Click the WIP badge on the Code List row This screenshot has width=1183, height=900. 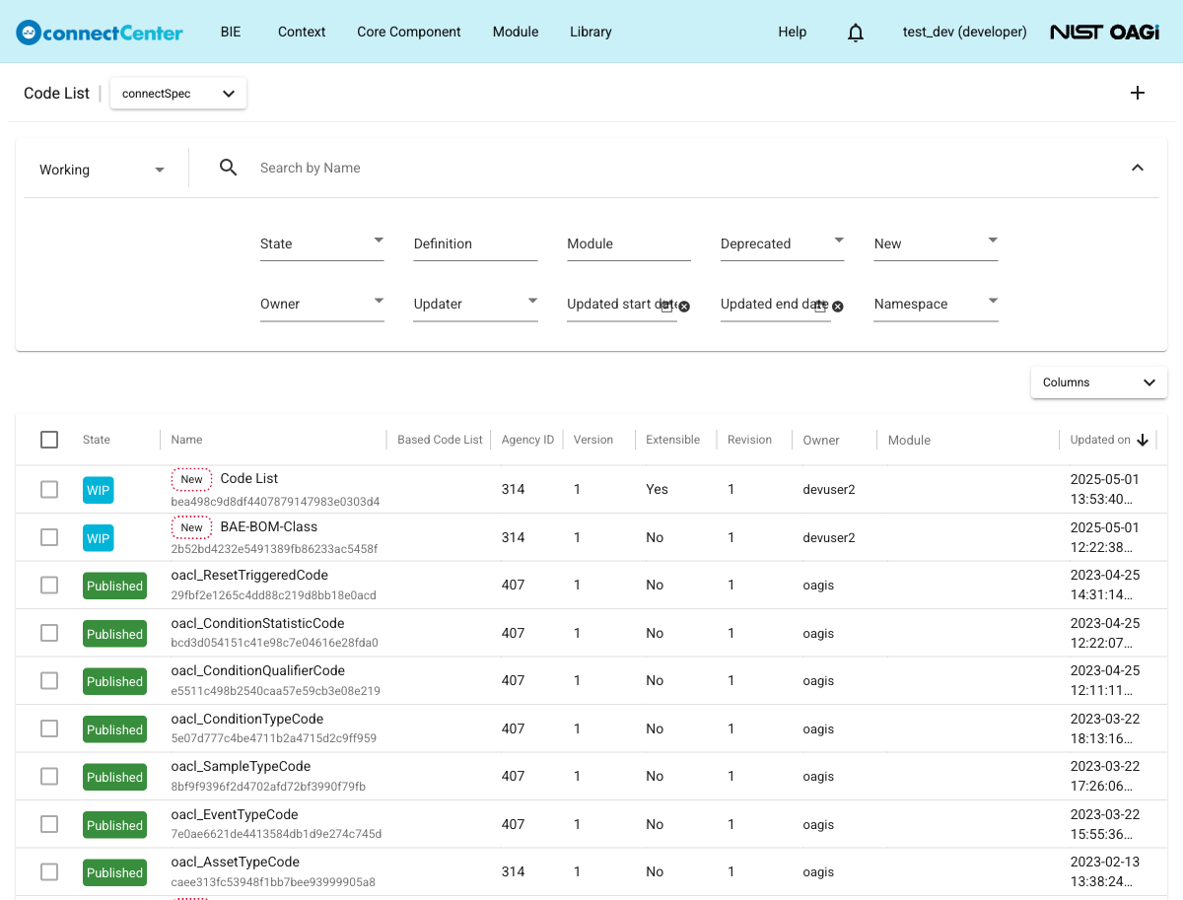pyautogui.click(x=99, y=490)
